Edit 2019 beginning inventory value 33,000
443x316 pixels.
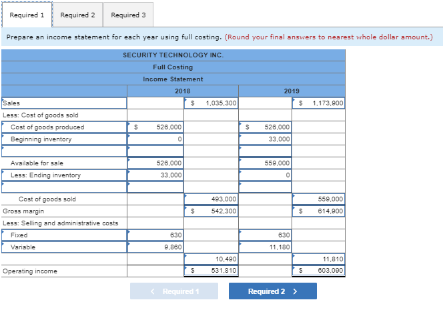(265, 139)
